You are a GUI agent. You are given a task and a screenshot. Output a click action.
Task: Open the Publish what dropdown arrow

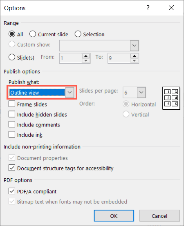pyautogui.click(x=70, y=92)
